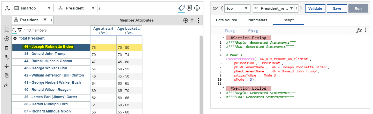The width and height of the screenshot is (373, 114).
Task: Collapse the #Section Prolog fold arrow
Action: point(224,37)
